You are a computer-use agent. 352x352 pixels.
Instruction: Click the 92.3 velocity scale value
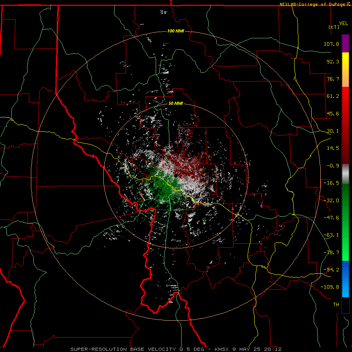point(333,61)
